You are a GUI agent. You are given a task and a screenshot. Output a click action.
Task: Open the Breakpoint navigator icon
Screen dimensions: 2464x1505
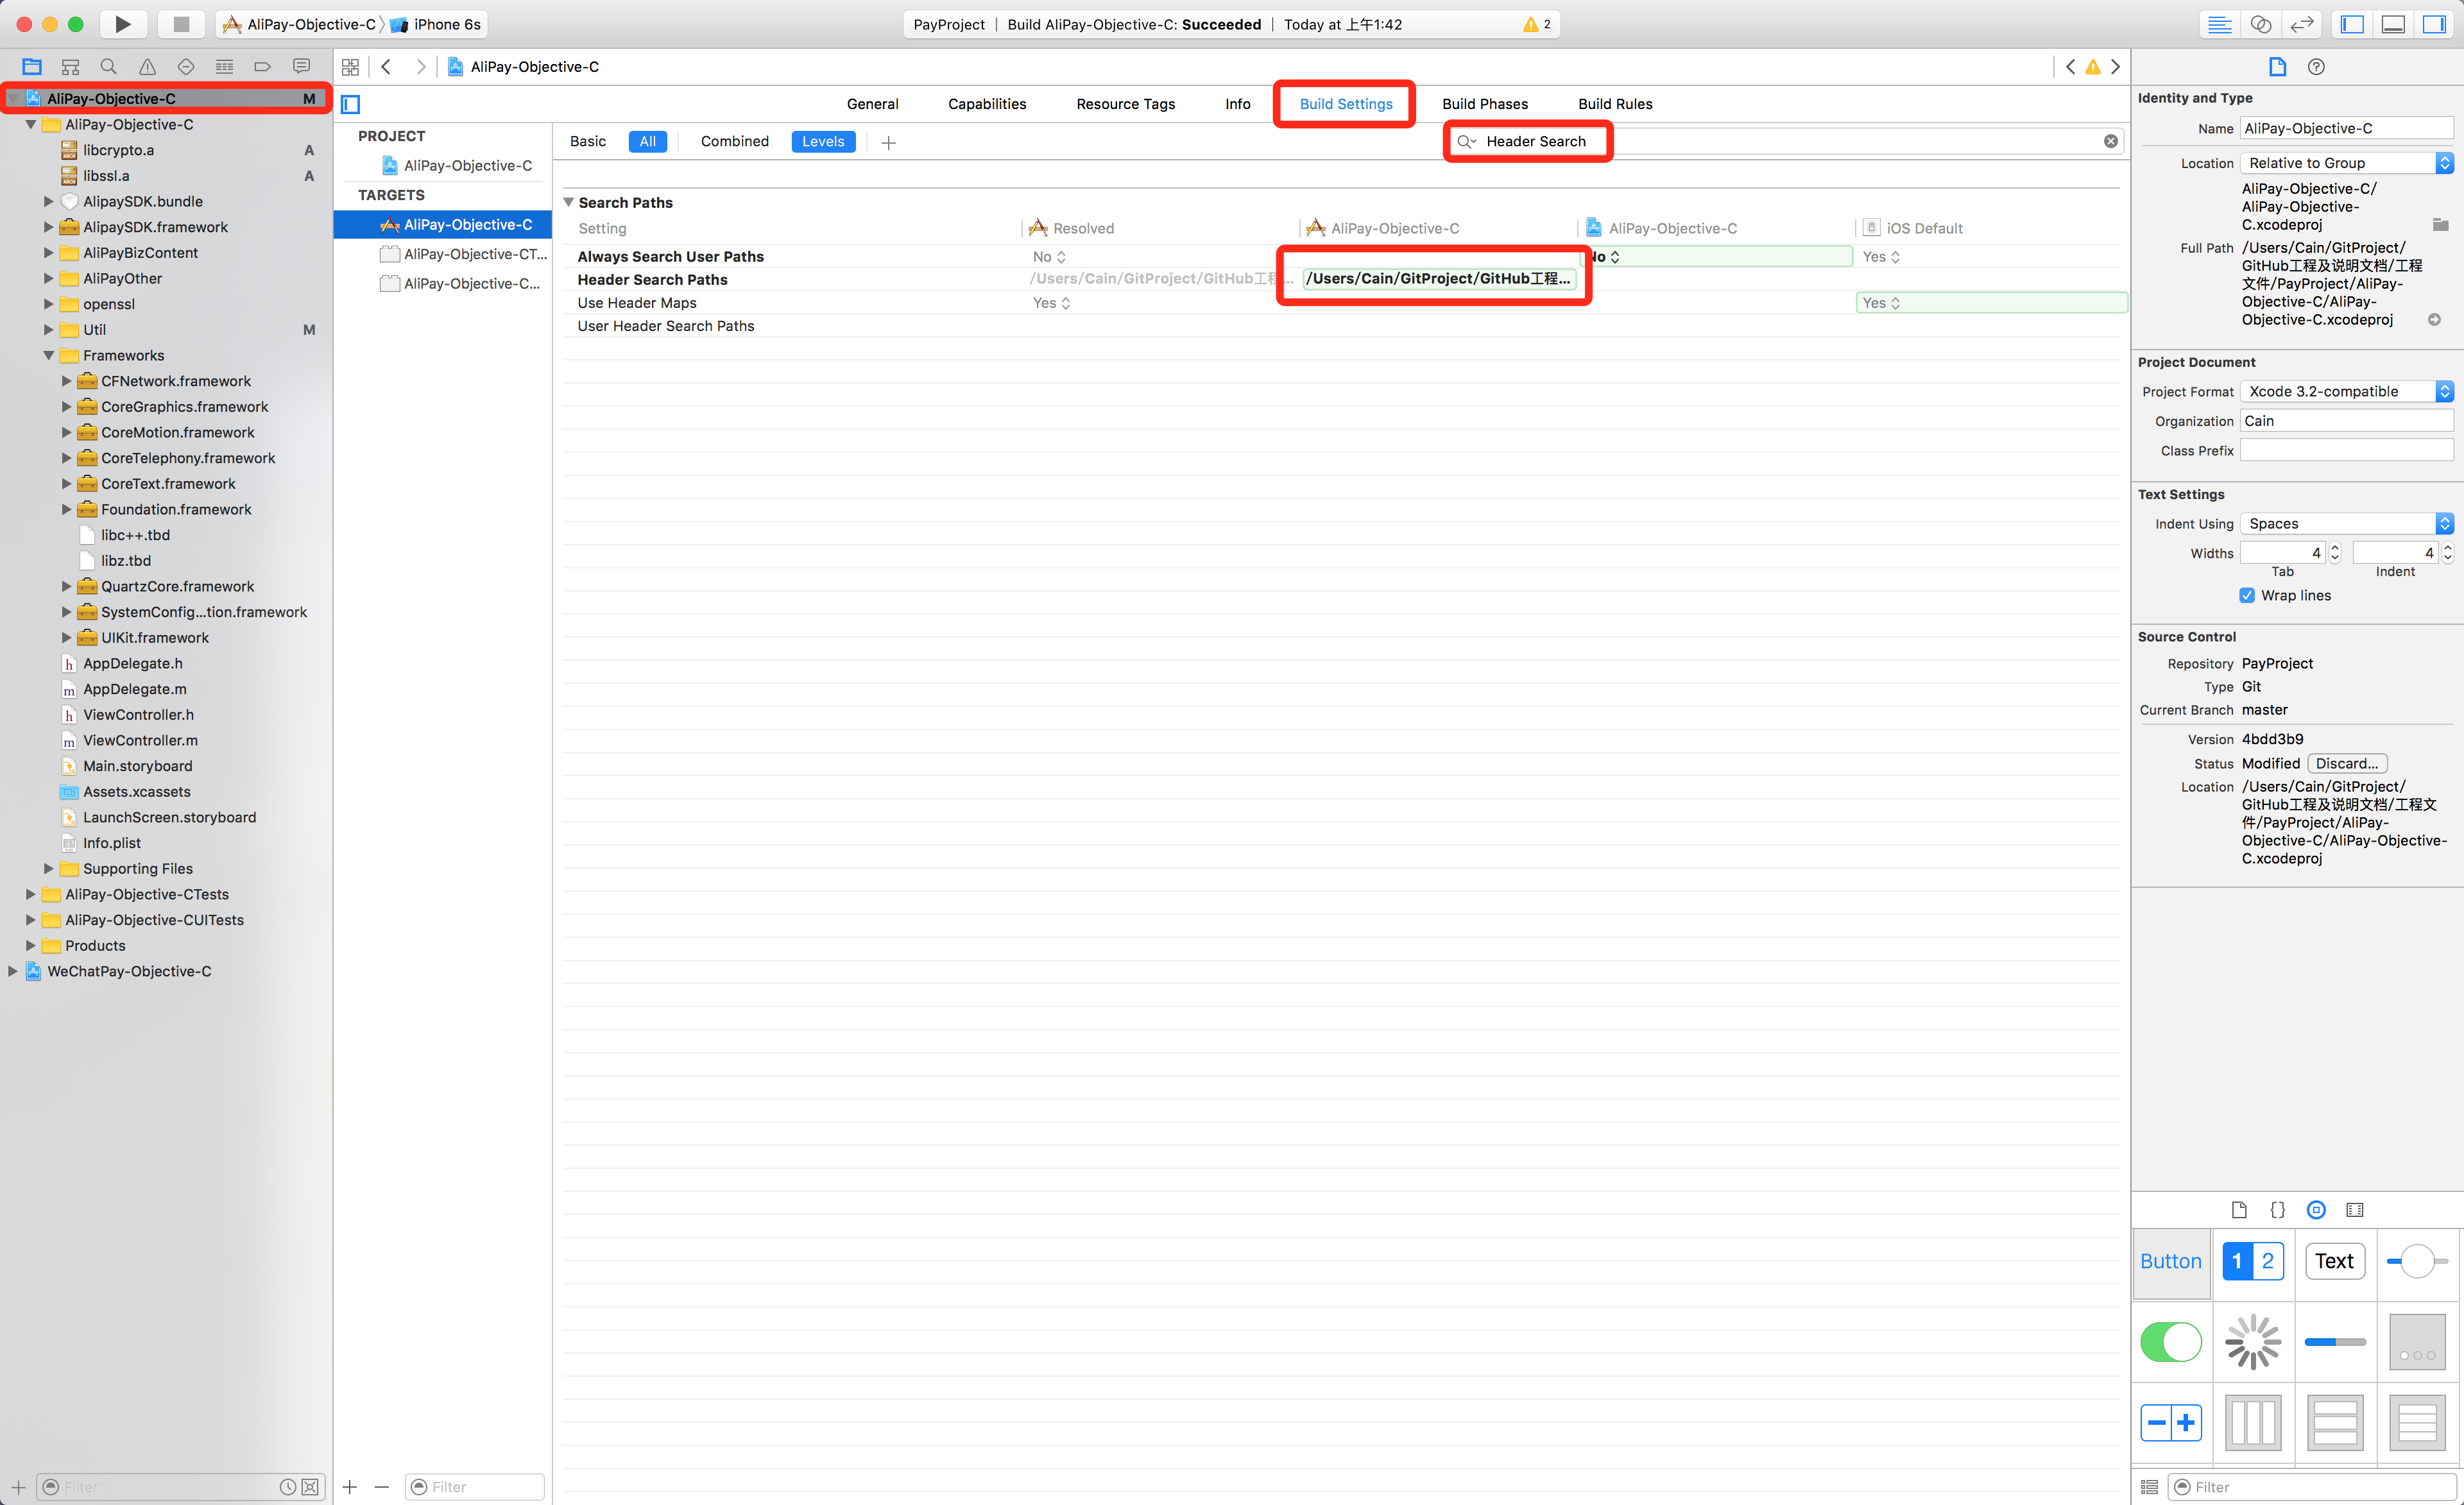tap(262, 67)
